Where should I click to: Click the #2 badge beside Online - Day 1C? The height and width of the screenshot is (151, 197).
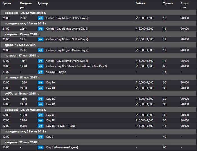[41, 39]
